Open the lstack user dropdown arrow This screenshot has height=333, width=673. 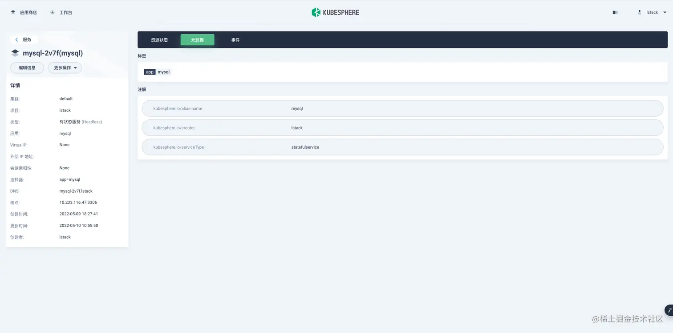pos(665,12)
